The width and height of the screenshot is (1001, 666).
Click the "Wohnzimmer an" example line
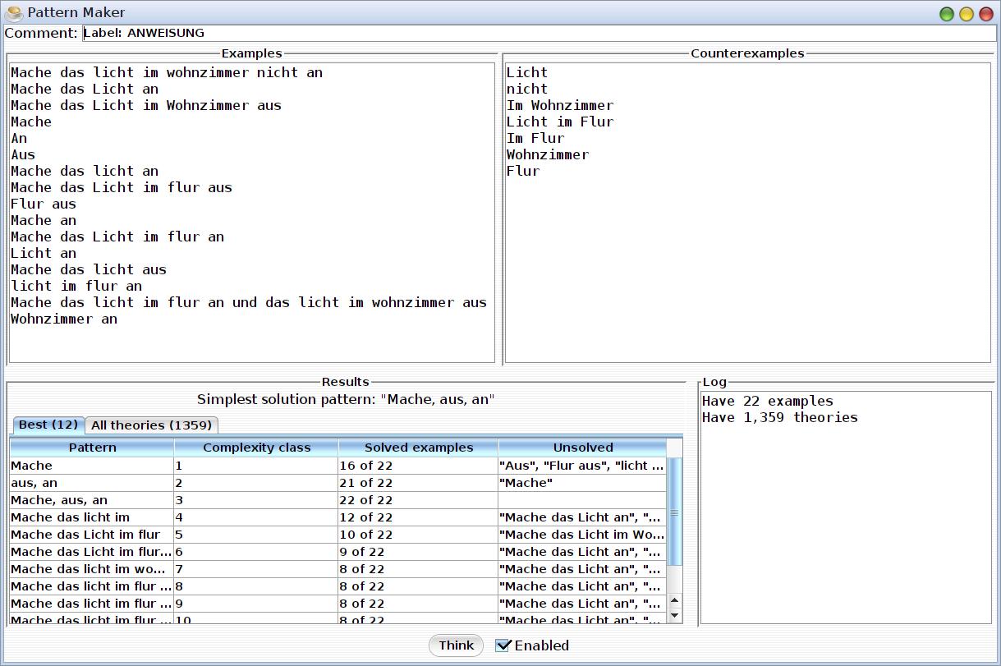(64, 319)
